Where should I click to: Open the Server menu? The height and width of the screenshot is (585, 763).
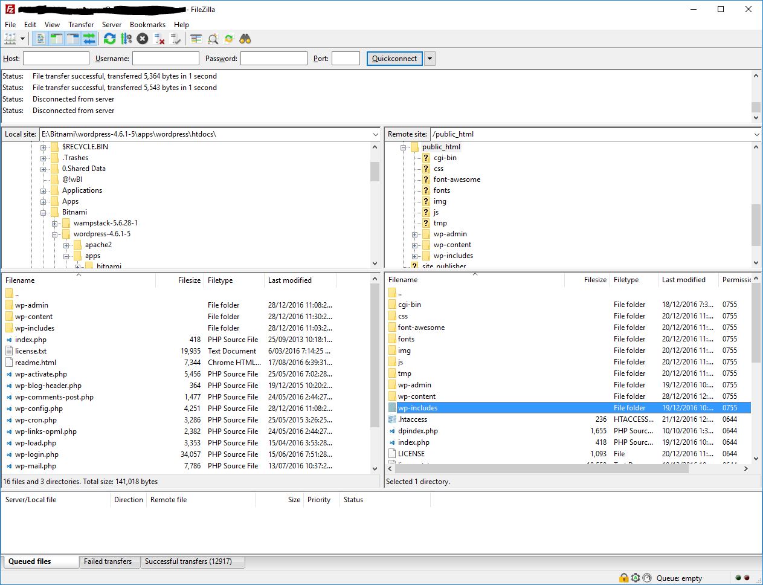[x=112, y=25]
